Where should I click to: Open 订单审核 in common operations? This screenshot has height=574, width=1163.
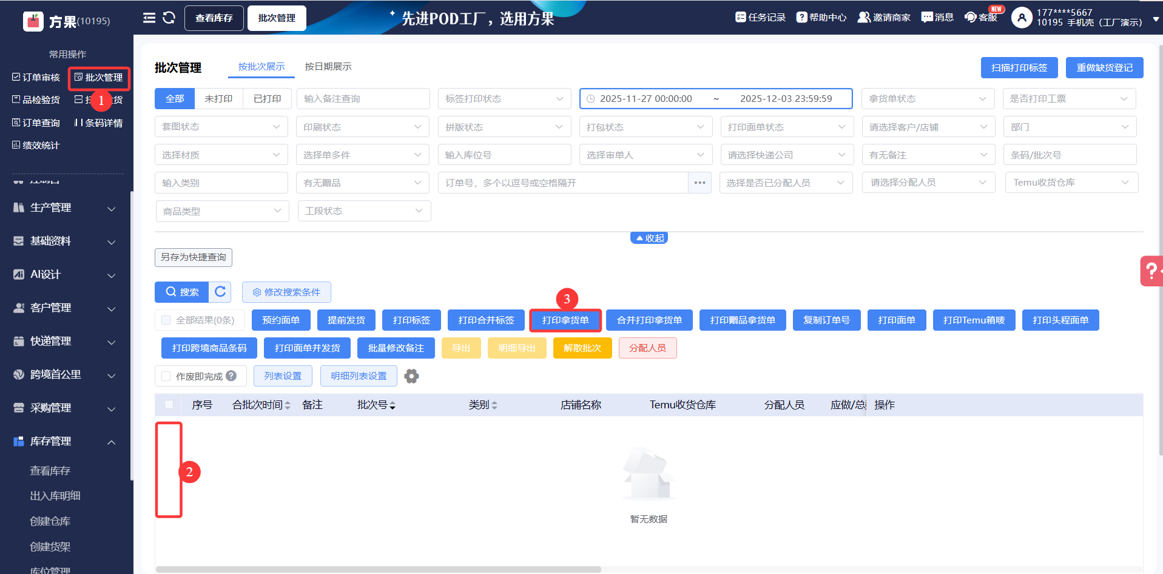point(36,77)
